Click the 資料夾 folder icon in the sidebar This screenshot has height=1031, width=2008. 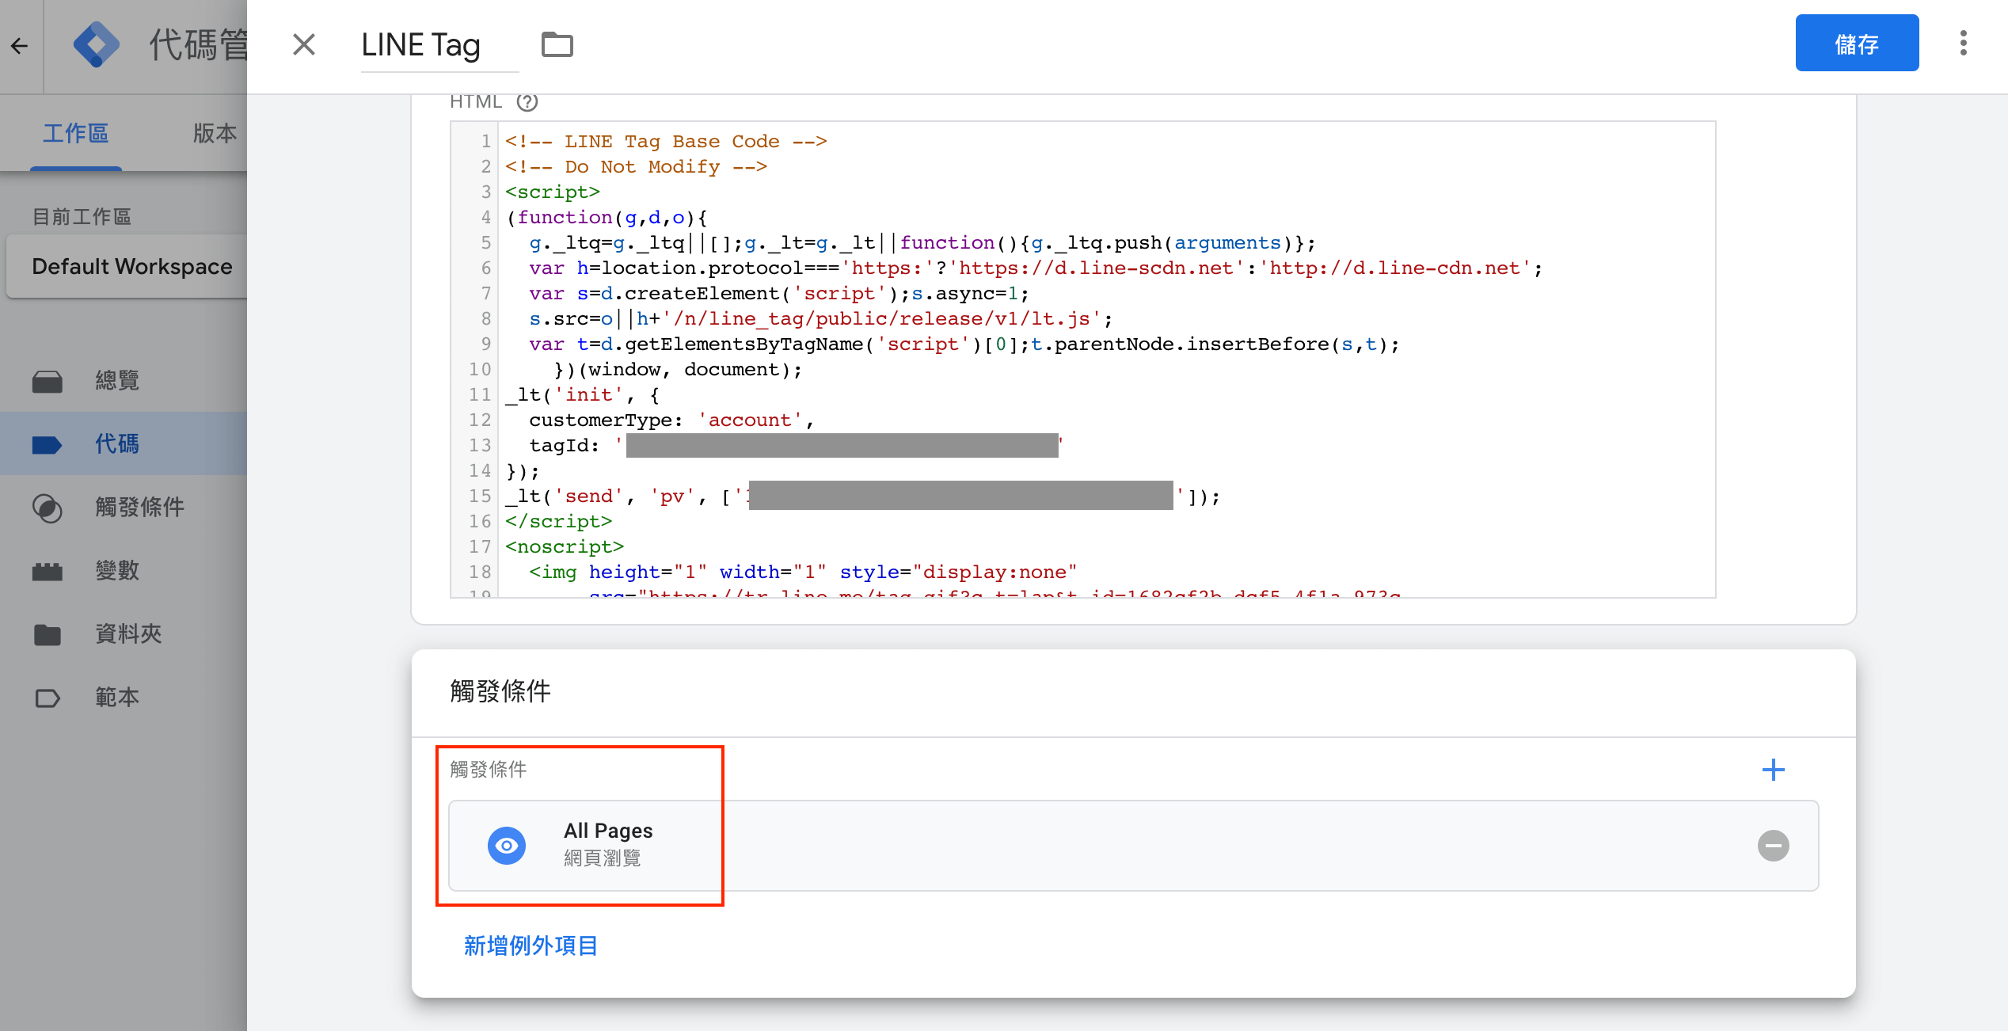48,635
